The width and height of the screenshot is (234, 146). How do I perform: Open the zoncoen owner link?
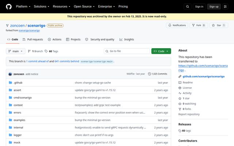pyautogui.click(x=17, y=26)
